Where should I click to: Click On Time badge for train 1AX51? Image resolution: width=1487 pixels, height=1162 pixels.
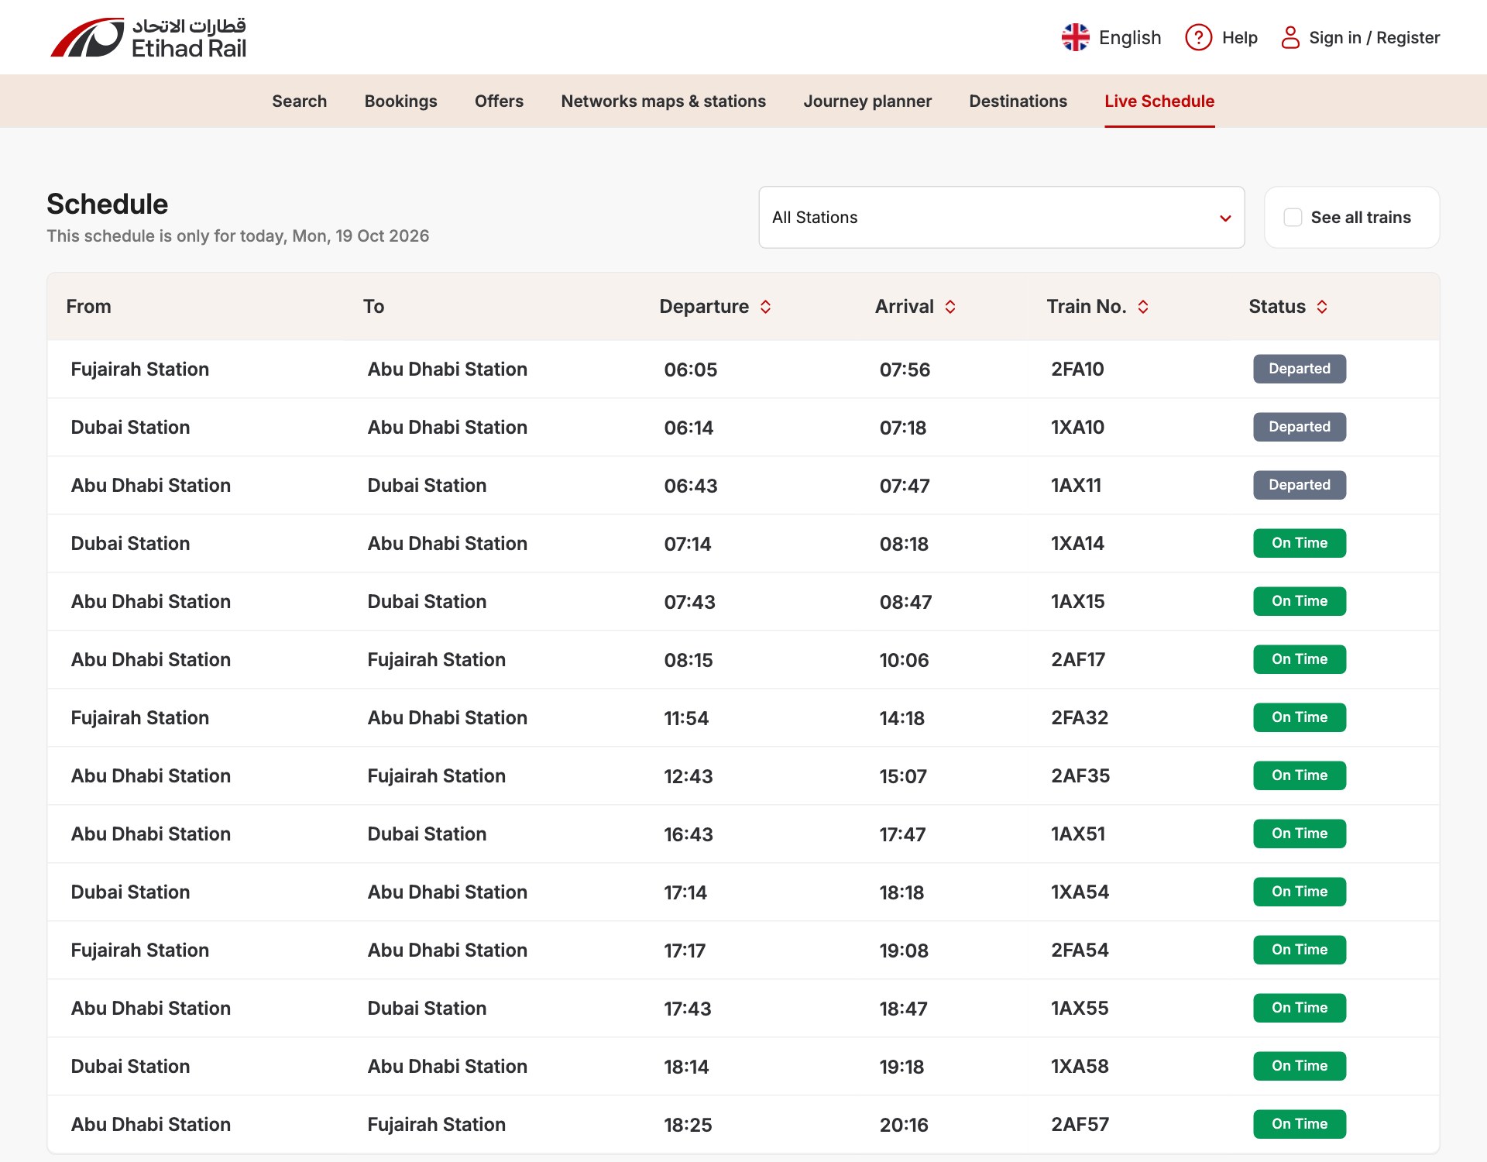tap(1300, 834)
